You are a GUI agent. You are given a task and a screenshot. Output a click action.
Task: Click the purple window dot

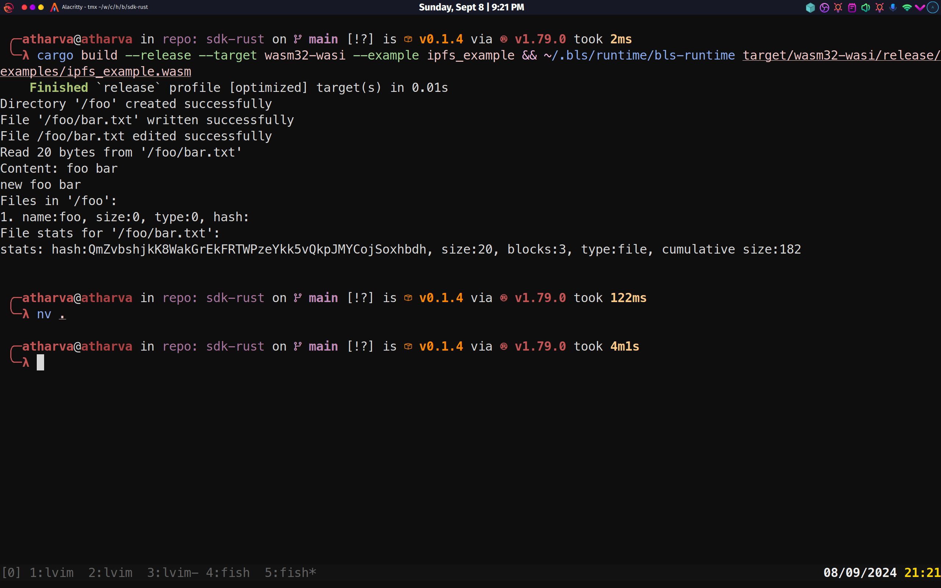tap(33, 7)
